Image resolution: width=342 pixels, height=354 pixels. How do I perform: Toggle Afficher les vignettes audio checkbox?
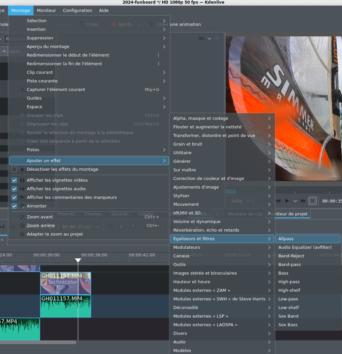point(14,189)
